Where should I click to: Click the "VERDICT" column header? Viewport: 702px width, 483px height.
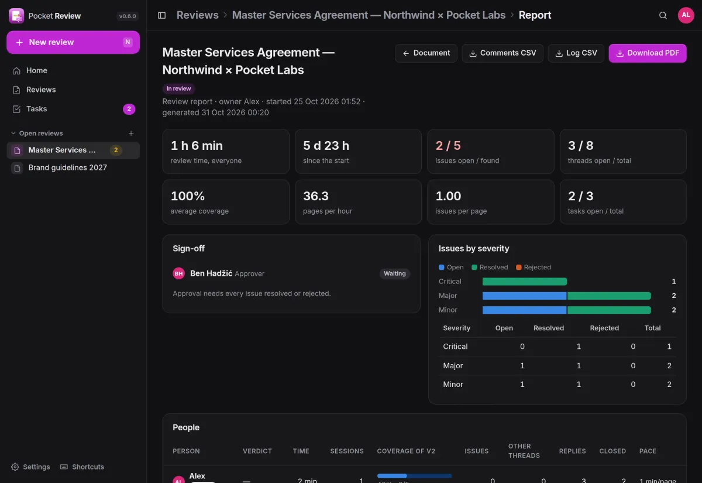pos(257,451)
